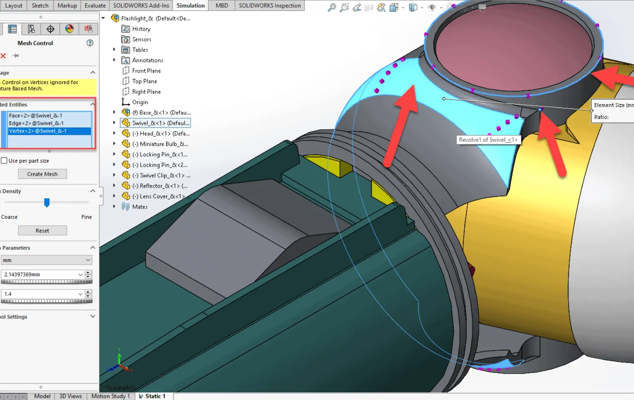The image size is (634, 400).
Task: Click Mates icon in tree
Action: [x=126, y=207]
